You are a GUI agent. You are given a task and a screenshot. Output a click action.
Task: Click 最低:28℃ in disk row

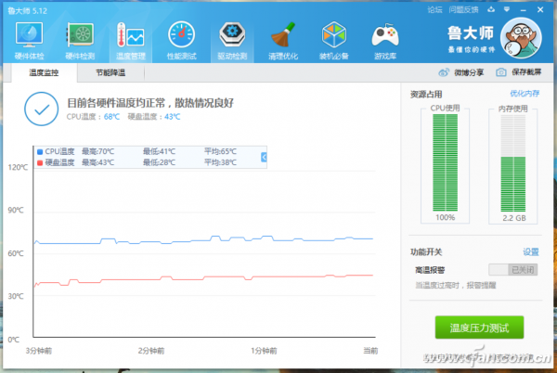(x=159, y=162)
